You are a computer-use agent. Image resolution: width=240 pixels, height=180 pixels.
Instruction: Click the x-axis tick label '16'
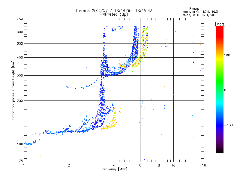coord(204,165)
